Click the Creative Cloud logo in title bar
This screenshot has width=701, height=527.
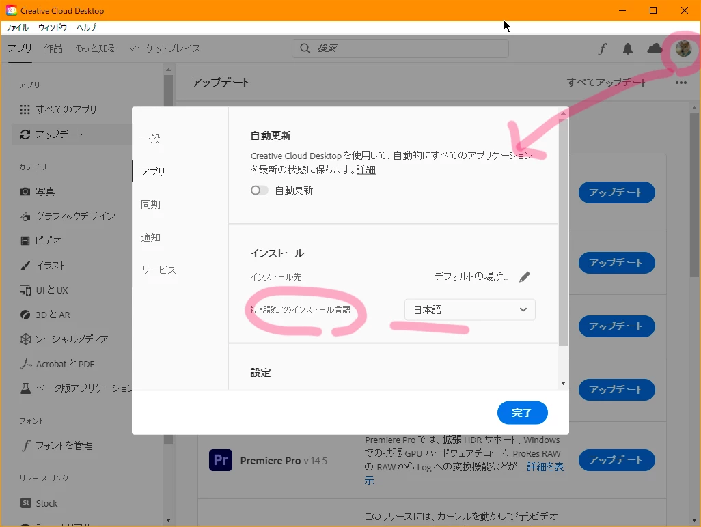(x=11, y=10)
